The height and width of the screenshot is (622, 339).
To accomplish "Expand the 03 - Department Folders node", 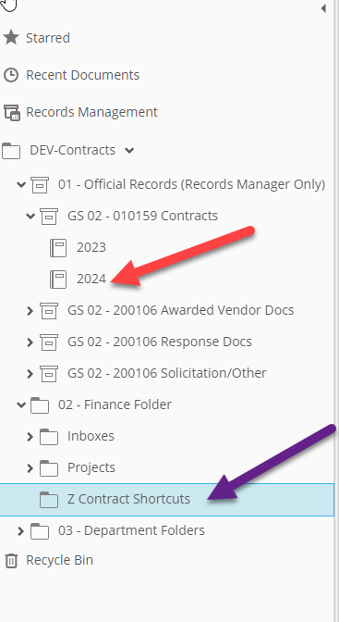I will click(x=20, y=530).
